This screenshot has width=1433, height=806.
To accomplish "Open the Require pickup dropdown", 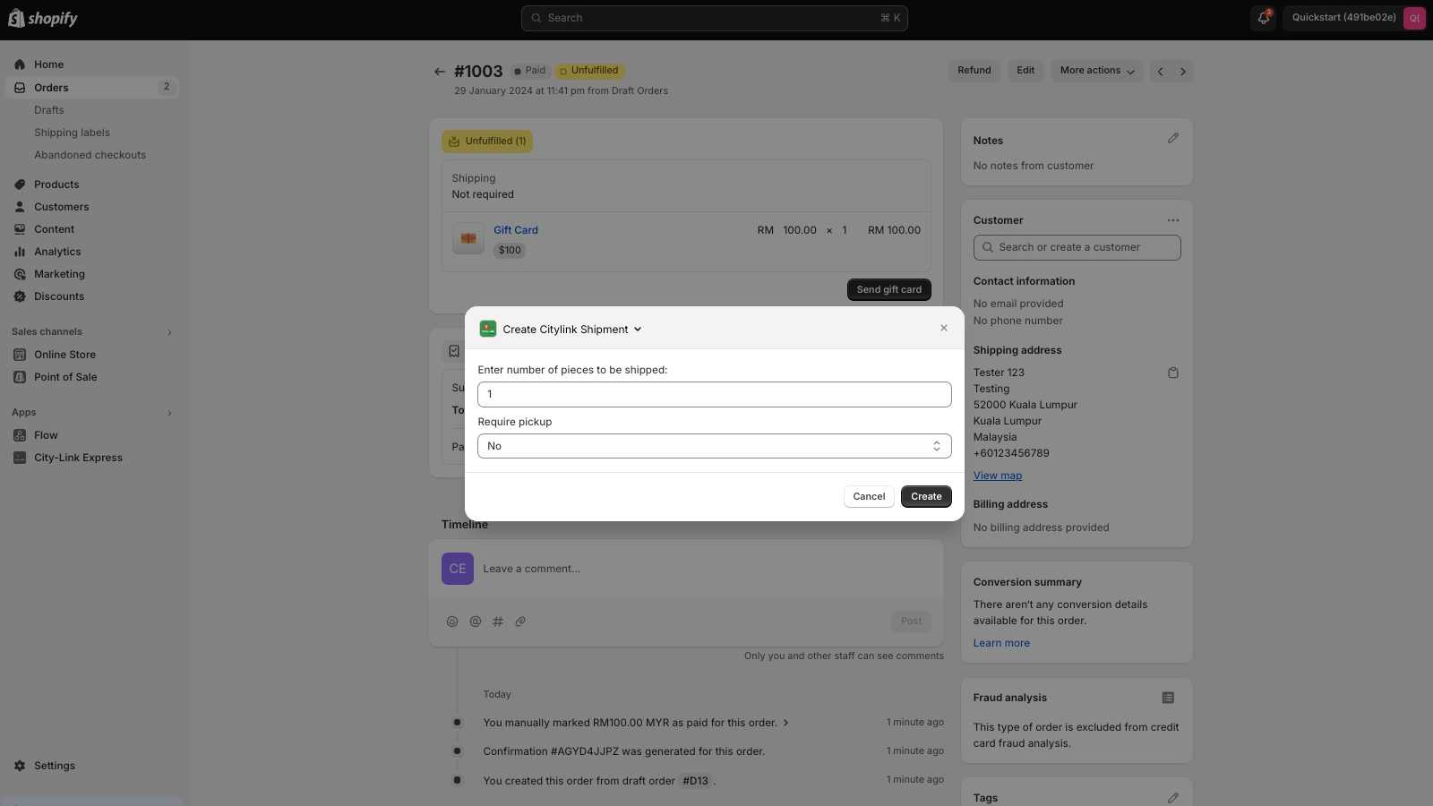I will (715, 446).
